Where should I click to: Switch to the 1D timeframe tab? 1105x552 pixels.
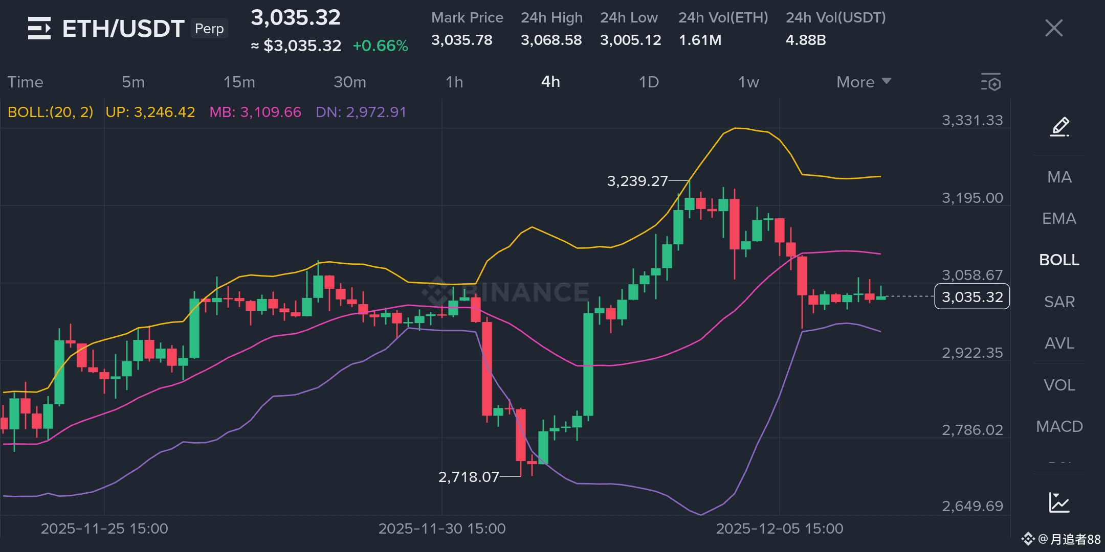pyautogui.click(x=649, y=82)
